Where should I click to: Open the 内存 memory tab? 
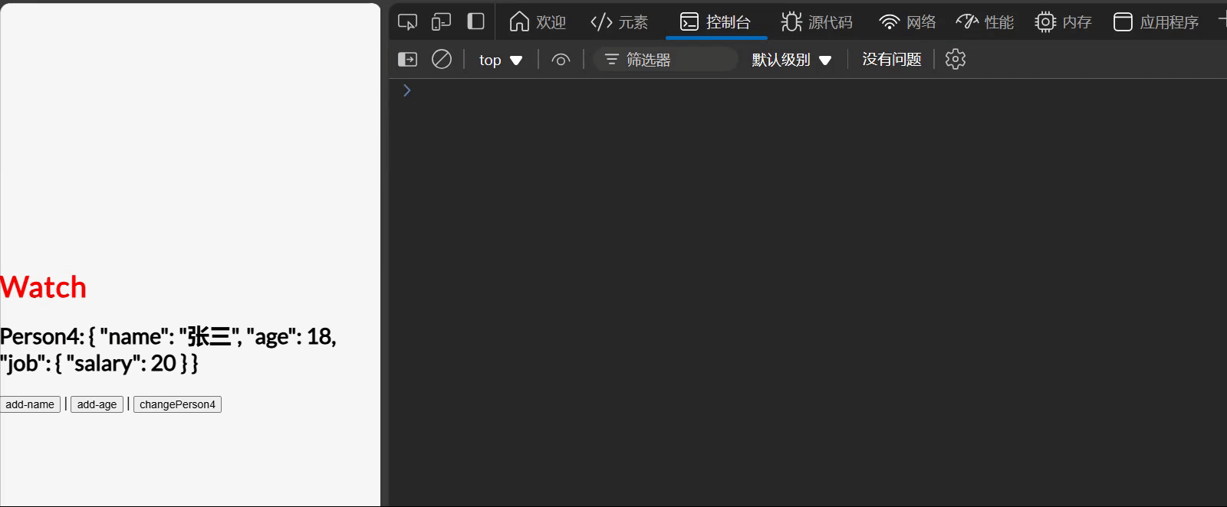(1063, 22)
